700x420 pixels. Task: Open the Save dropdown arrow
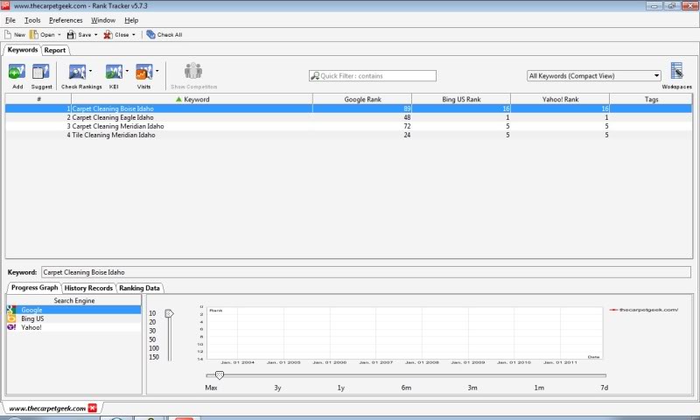[95, 35]
